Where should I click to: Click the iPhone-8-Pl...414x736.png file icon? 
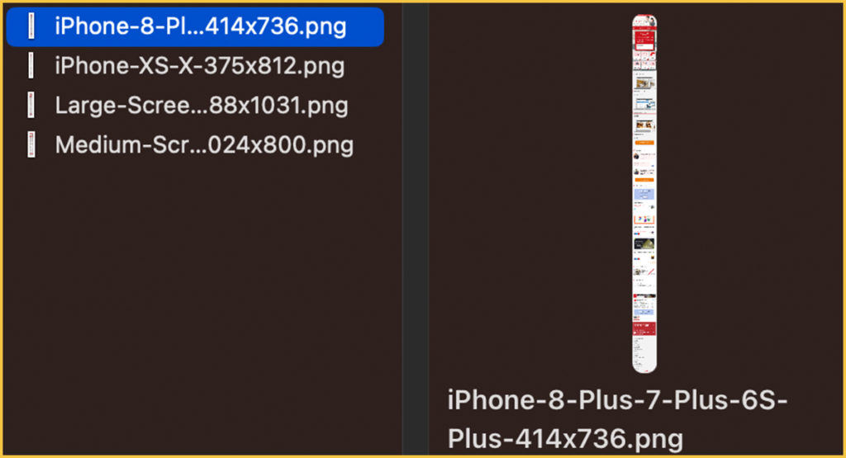(x=31, y=26)
